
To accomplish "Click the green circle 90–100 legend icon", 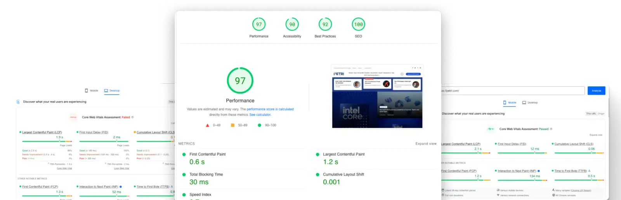I will click(x=259, y=125).
